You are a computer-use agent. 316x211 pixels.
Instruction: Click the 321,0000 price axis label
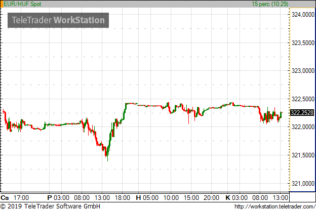coord(303,183)
